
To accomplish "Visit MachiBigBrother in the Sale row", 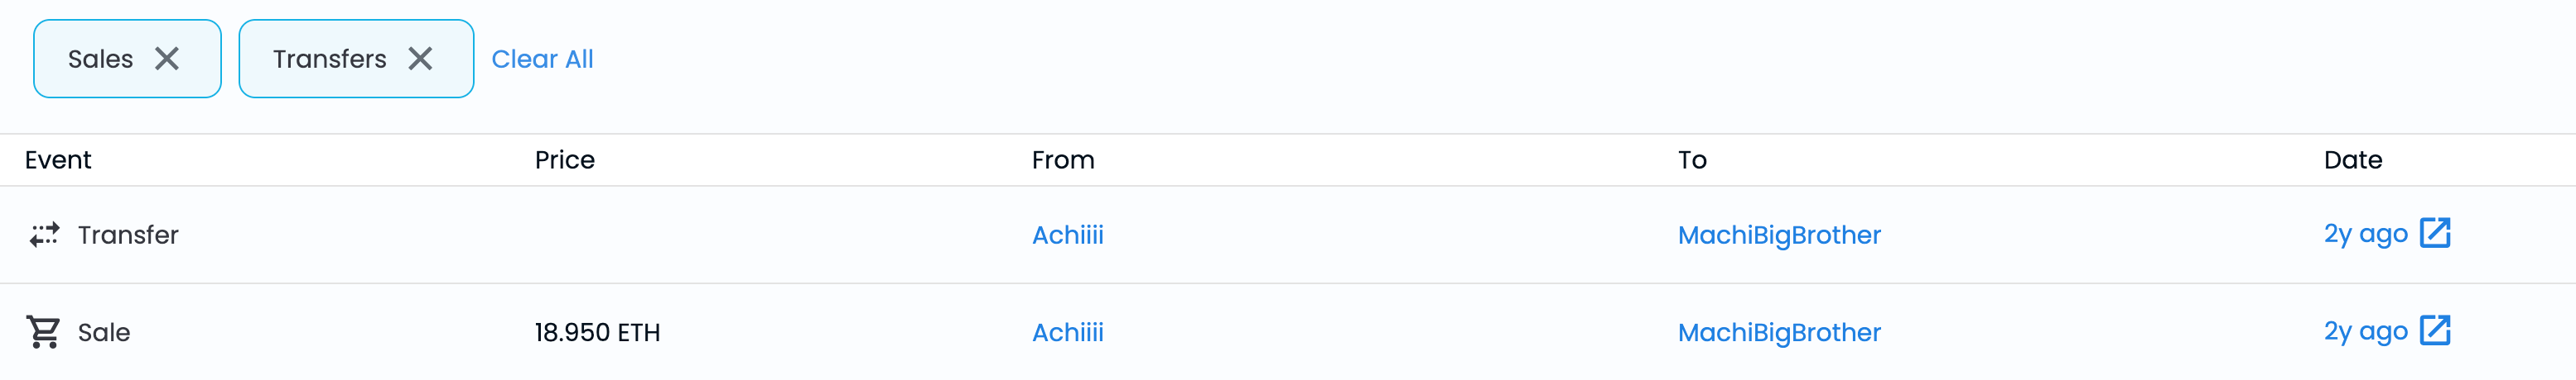I will [x=1778, y=332].
